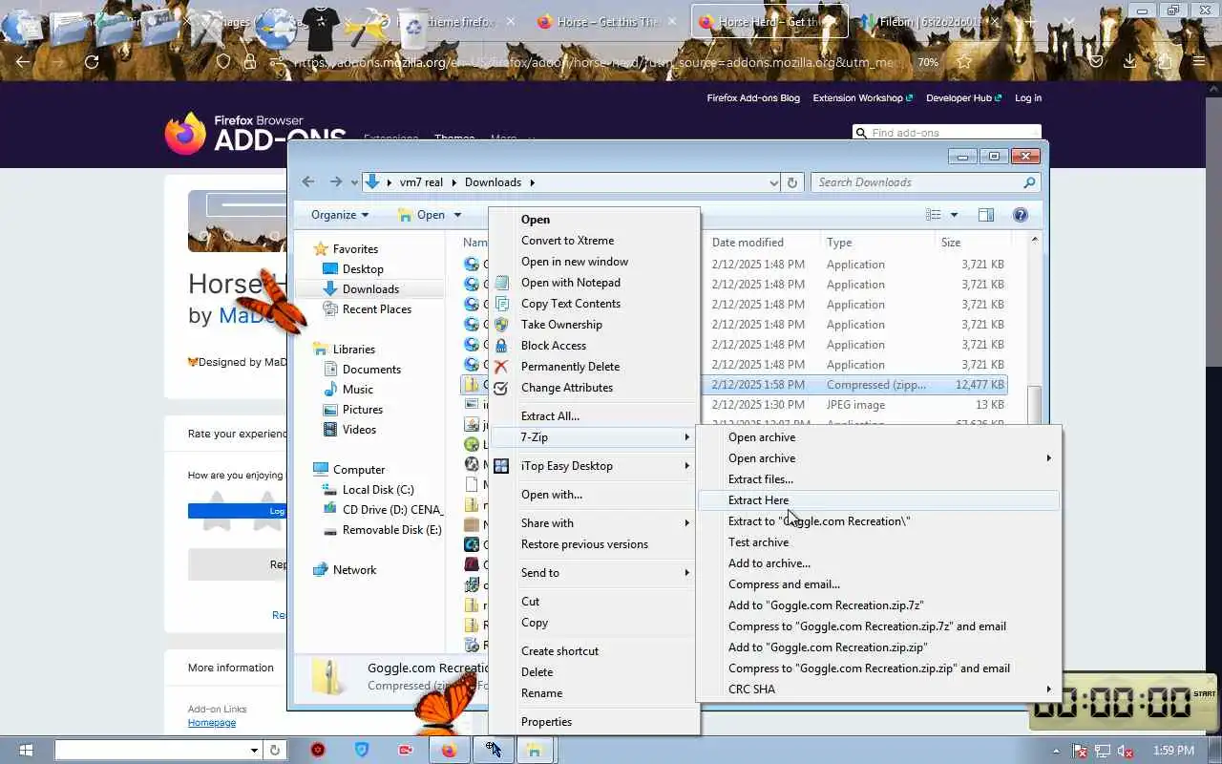Open Pictures library in sidebar
This screenshot has width=1222, height=764.
pyautogui.click(x=362, y=410)
